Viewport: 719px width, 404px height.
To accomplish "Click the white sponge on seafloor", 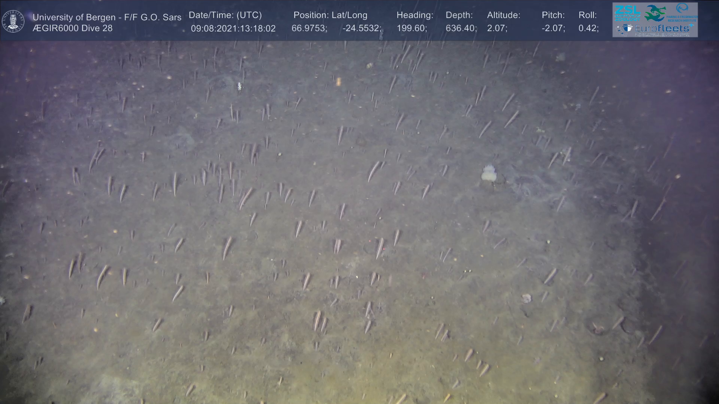I will (488, 174).
